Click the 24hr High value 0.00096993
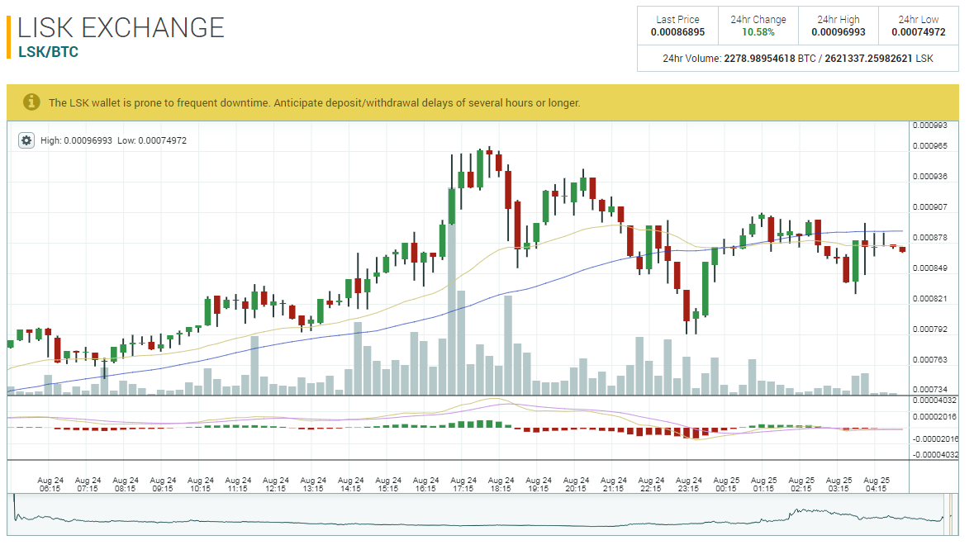 (x=838, y=32)
